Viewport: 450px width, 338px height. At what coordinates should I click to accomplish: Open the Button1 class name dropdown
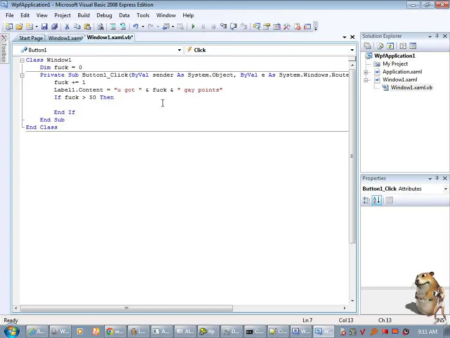(179, 50)
